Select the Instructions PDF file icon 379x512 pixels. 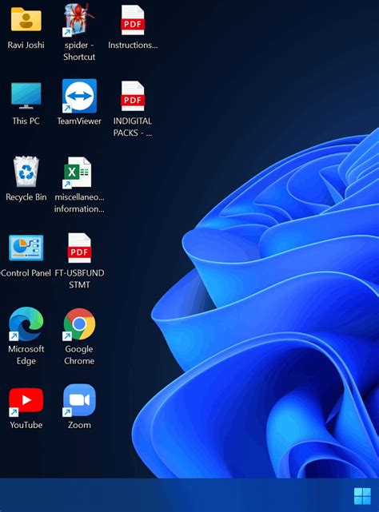133,20
